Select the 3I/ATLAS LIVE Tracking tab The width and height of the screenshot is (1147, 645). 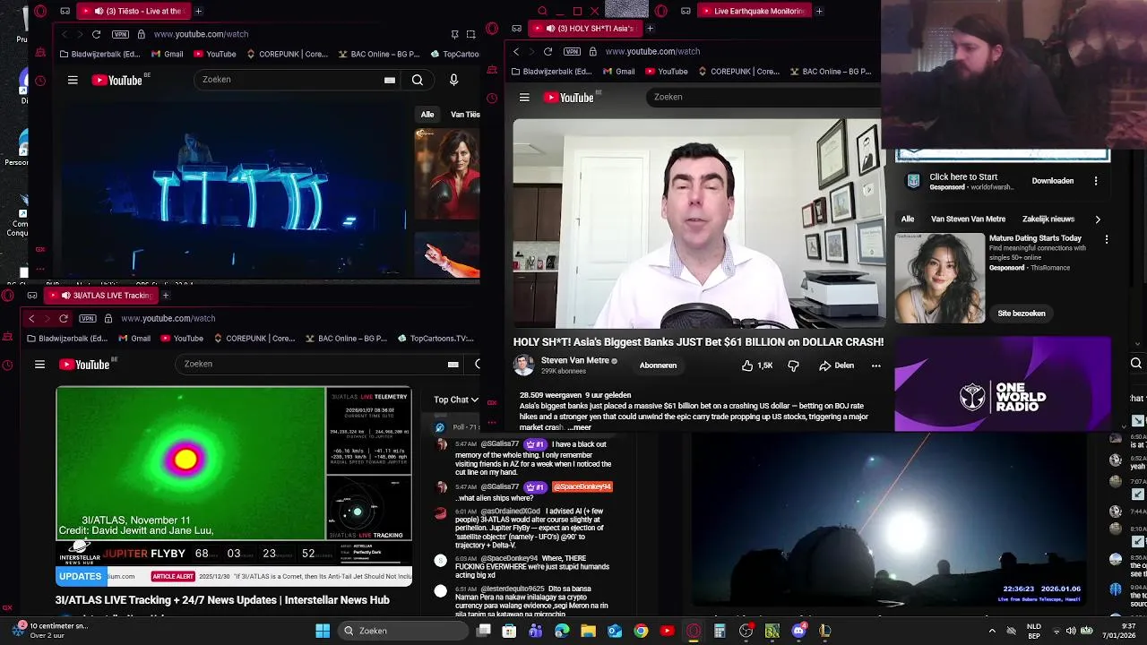[101, 295]
